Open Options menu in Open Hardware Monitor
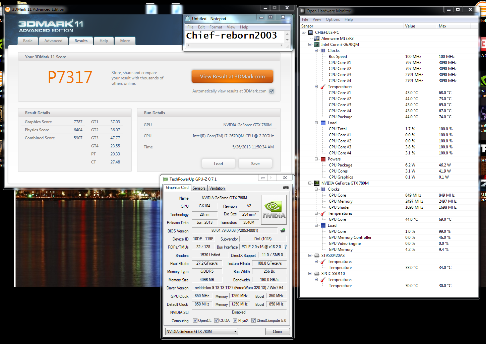Screen dimensions: 486x344 [x=333, y=19]
